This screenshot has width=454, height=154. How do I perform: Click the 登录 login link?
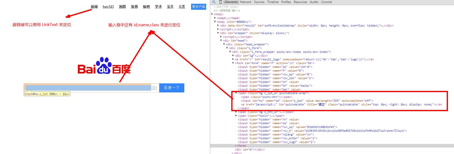pyautogui.click(x=170, y=7)
